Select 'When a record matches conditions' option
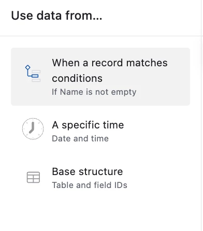The image size is (203, 231). tap(100, 77)
